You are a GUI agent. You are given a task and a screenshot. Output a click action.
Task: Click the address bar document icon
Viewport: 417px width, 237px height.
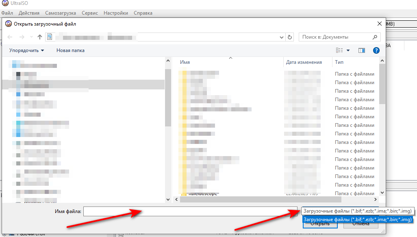(50, 37)
